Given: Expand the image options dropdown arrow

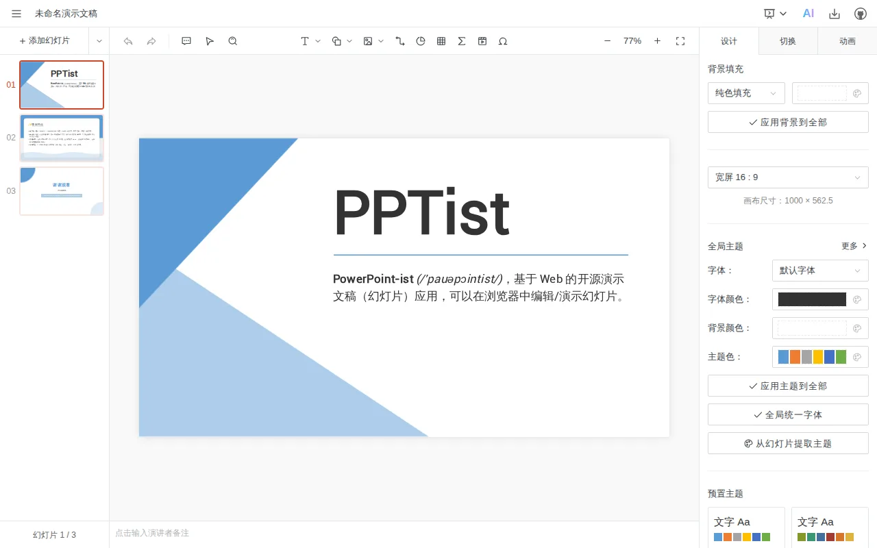Looking at the screenshot, I should (x=381, y=41).
